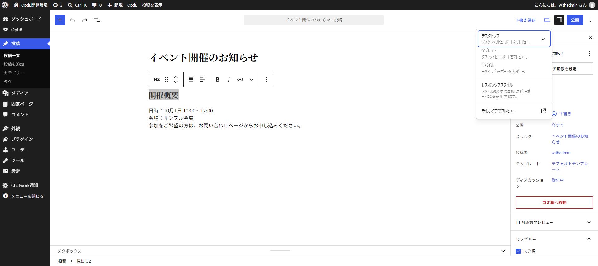Open the withadmin author link
Viewport: 598px width, 266px height.
(x=561, y=153)
